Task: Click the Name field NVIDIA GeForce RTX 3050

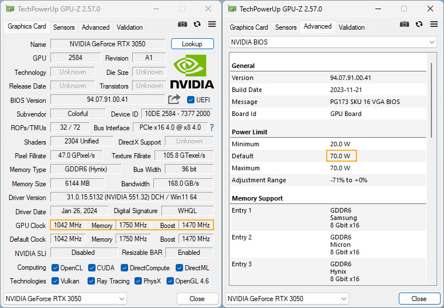Action: [x=108, y=44]
